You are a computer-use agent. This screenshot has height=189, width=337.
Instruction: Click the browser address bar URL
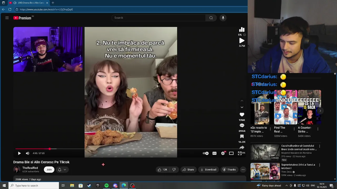46,9
